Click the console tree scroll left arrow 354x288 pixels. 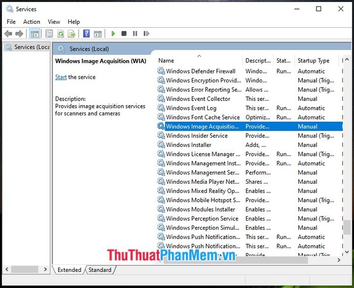click(x=7, y=269)
